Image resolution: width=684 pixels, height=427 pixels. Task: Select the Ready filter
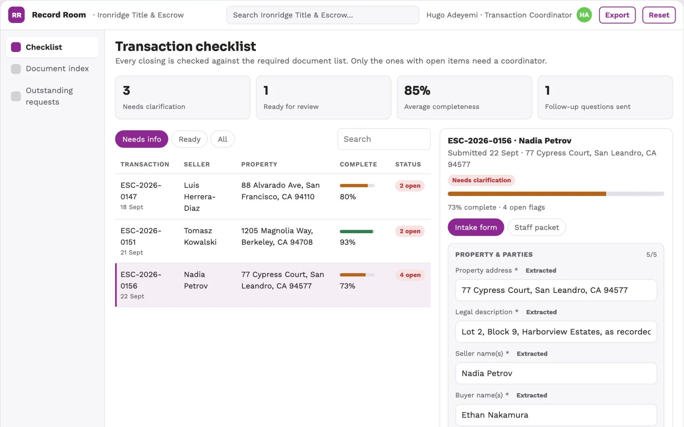[x=189, y=139]
